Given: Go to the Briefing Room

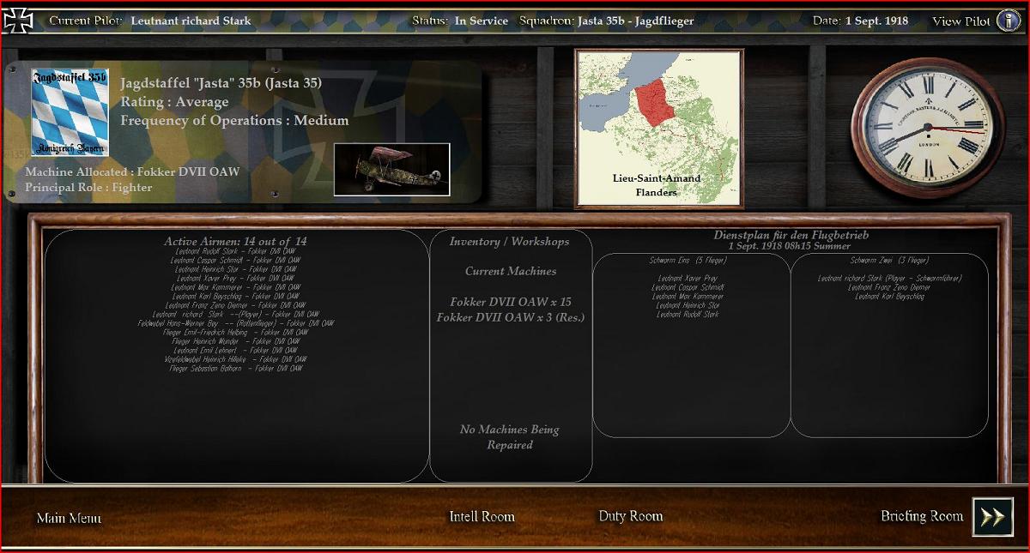Looking at the screenshot, I should [922, 516].
